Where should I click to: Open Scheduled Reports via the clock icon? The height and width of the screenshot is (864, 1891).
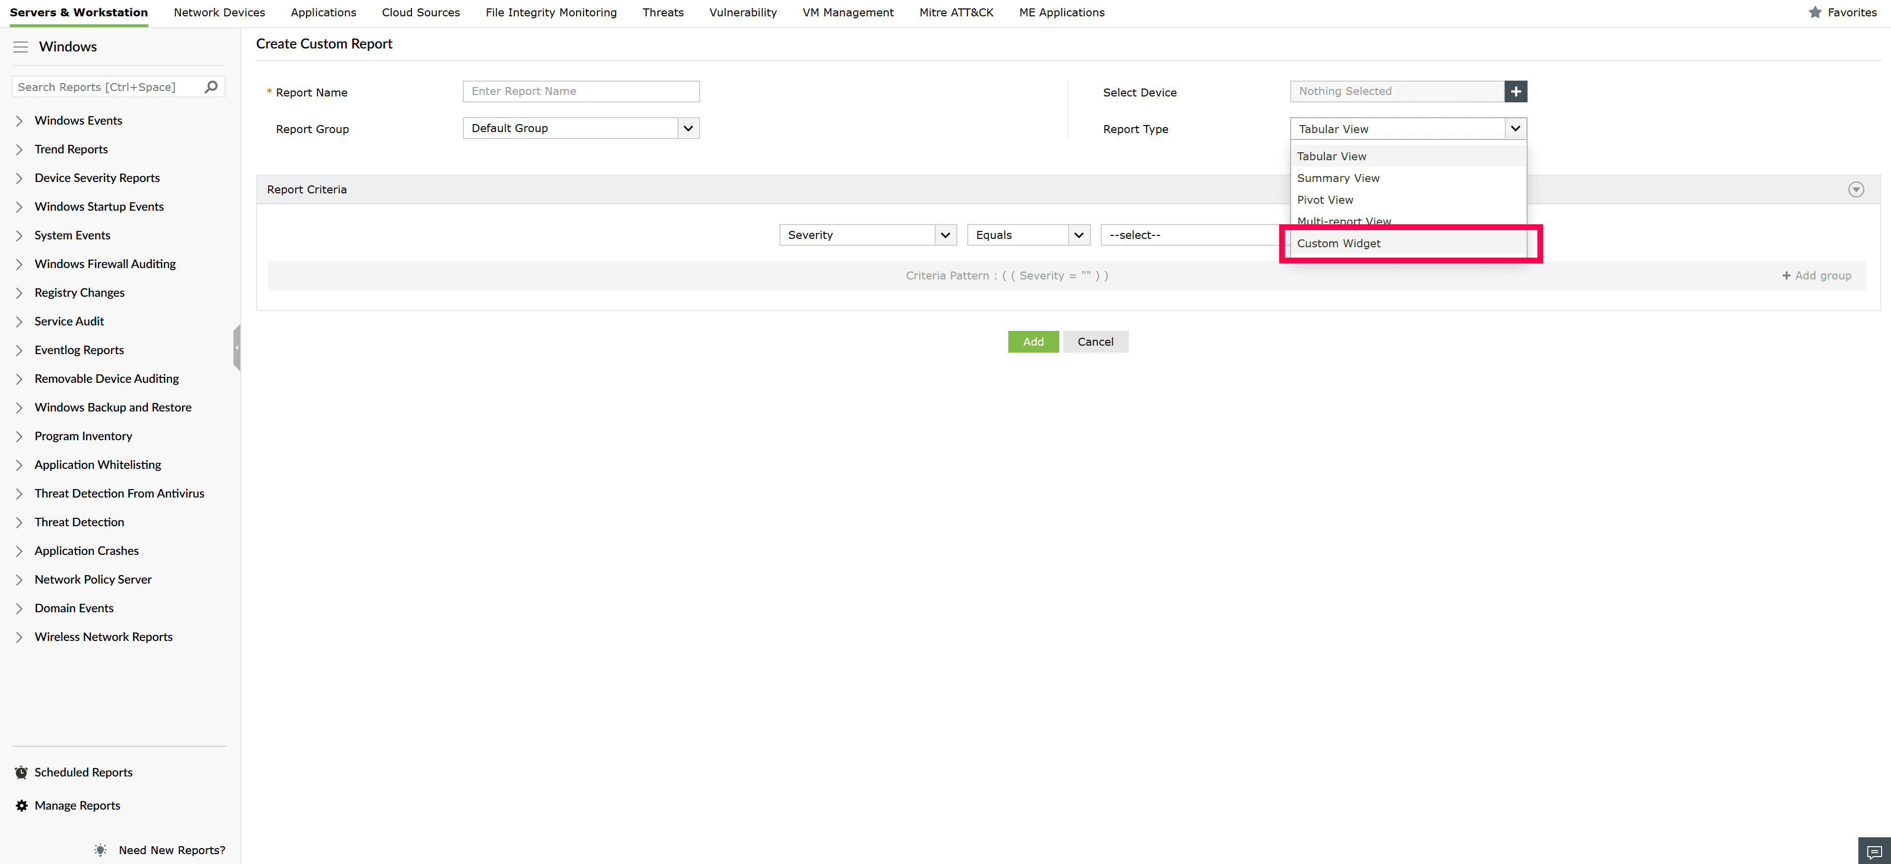click(x=21, y=772)
